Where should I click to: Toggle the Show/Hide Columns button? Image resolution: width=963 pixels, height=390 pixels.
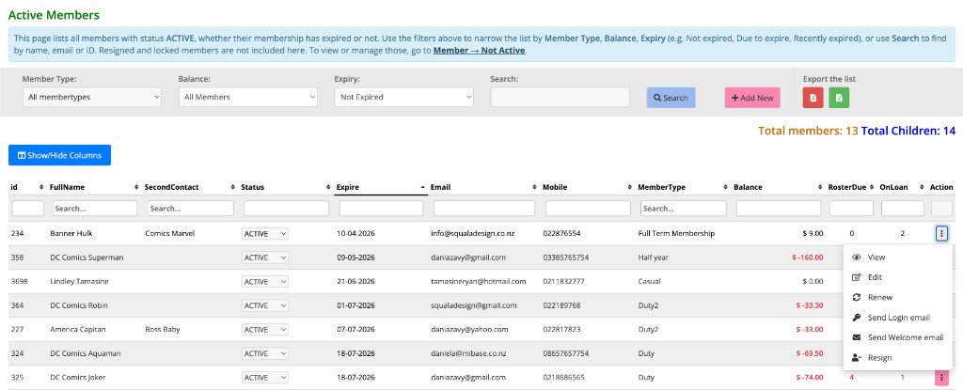tap(59, 155)
